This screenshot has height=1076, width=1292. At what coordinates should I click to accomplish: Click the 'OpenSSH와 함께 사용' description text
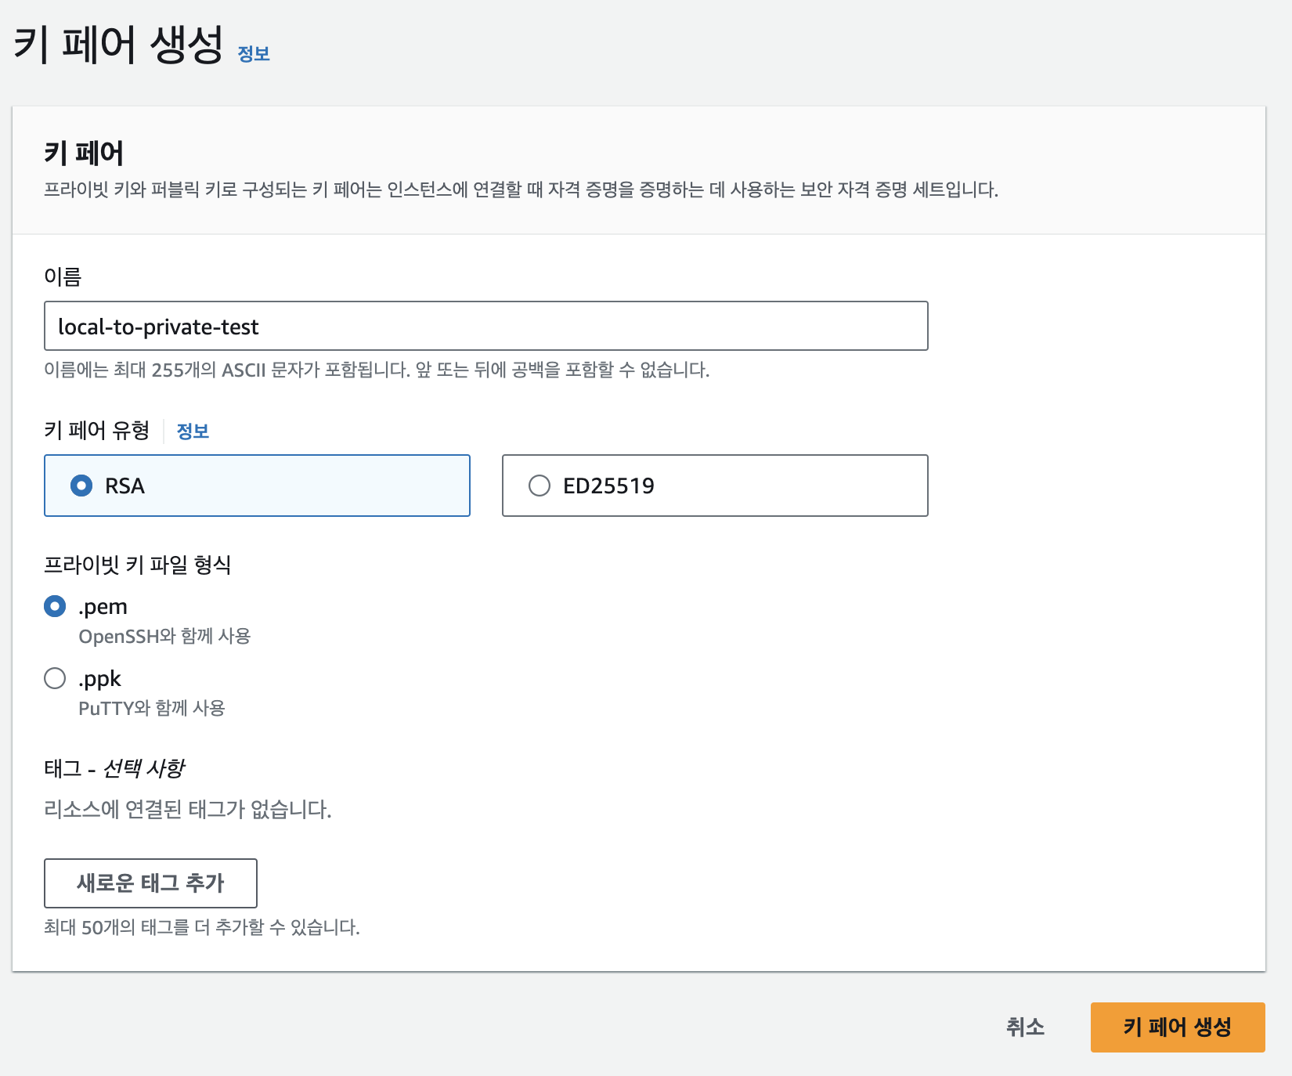tap(164, 636)
